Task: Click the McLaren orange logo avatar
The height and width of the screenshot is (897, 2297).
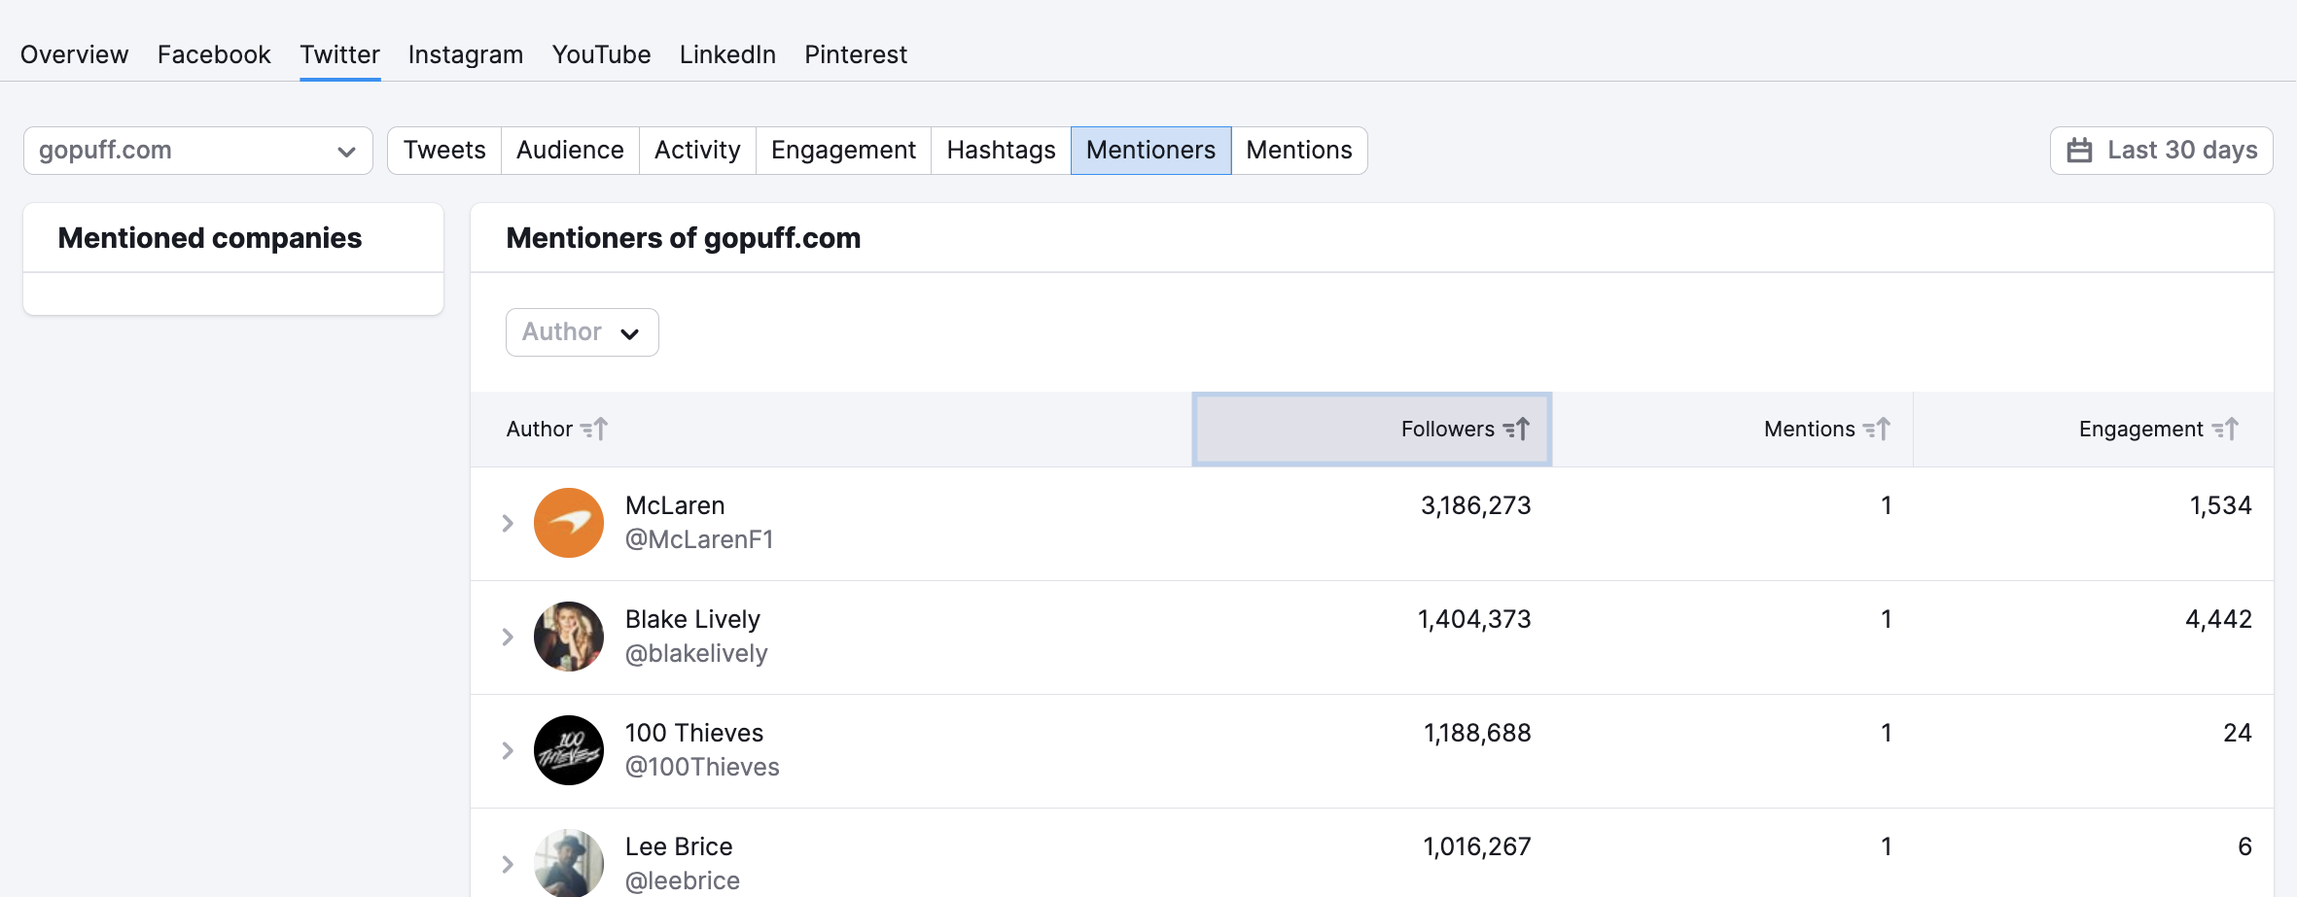Action: 569,523
